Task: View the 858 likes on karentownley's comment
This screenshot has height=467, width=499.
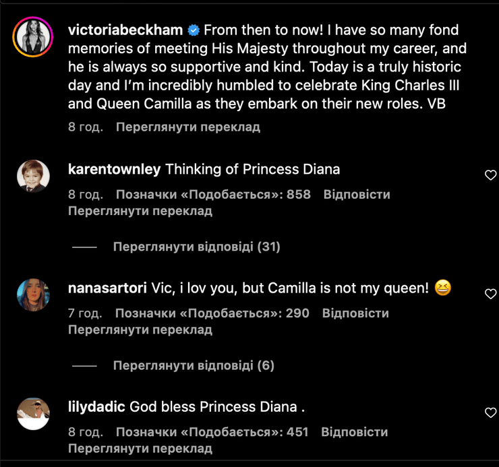Action: tap(213, 195)
